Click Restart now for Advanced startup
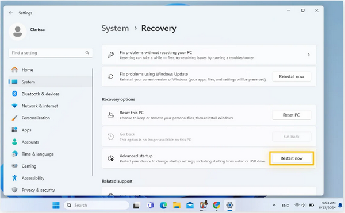345x213 pixels. (292, 158)
